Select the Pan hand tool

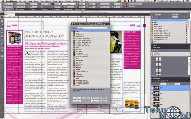(2, 56)
